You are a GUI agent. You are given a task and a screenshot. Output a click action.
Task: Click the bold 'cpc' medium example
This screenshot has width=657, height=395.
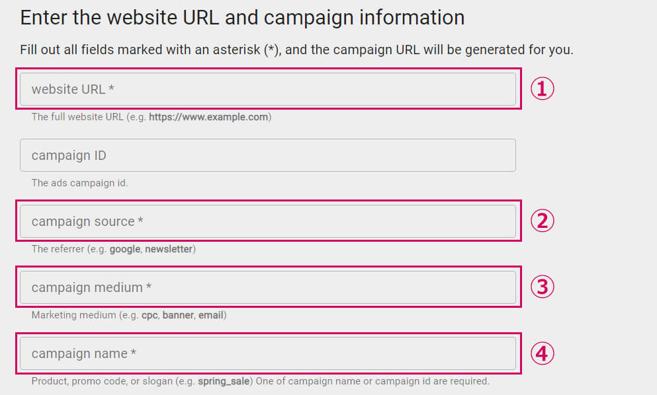click(150, 315)
